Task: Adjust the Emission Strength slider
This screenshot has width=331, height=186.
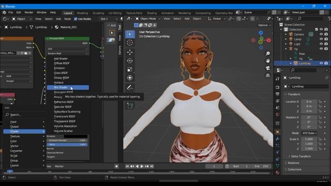Action: click(x=67, y=141)
